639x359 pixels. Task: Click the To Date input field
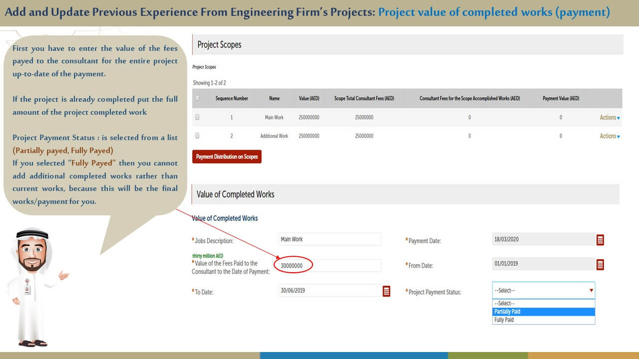(x=329, y=291)
